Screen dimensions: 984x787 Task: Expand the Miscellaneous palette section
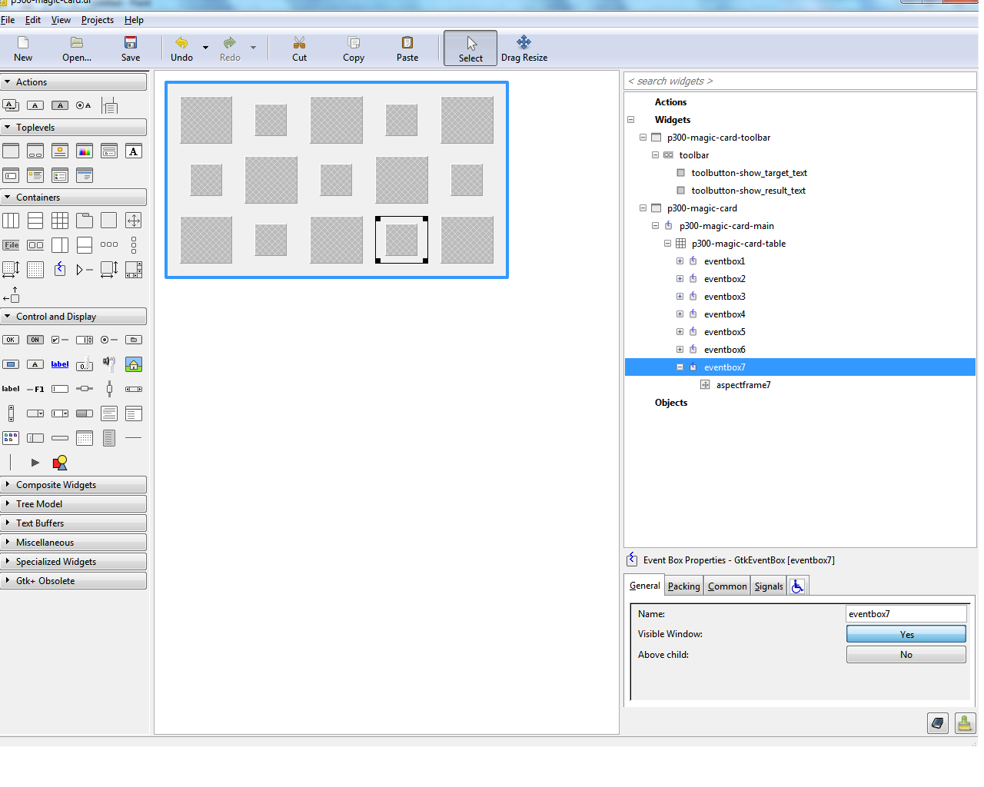point(74,543)
